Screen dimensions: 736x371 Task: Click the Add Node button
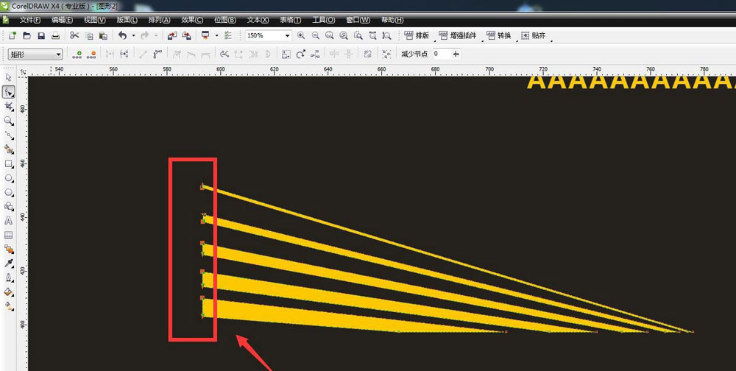click(77, 54)
